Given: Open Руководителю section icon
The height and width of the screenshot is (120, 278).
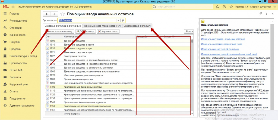Looking at the screenshot, I should coord(5,20).
